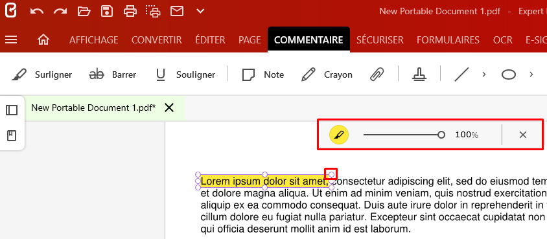Switch to the AFFICHAGE tab

93,40
